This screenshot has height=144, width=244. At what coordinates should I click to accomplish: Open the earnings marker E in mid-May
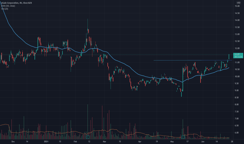pyautogui.click(x=183, y=137)
